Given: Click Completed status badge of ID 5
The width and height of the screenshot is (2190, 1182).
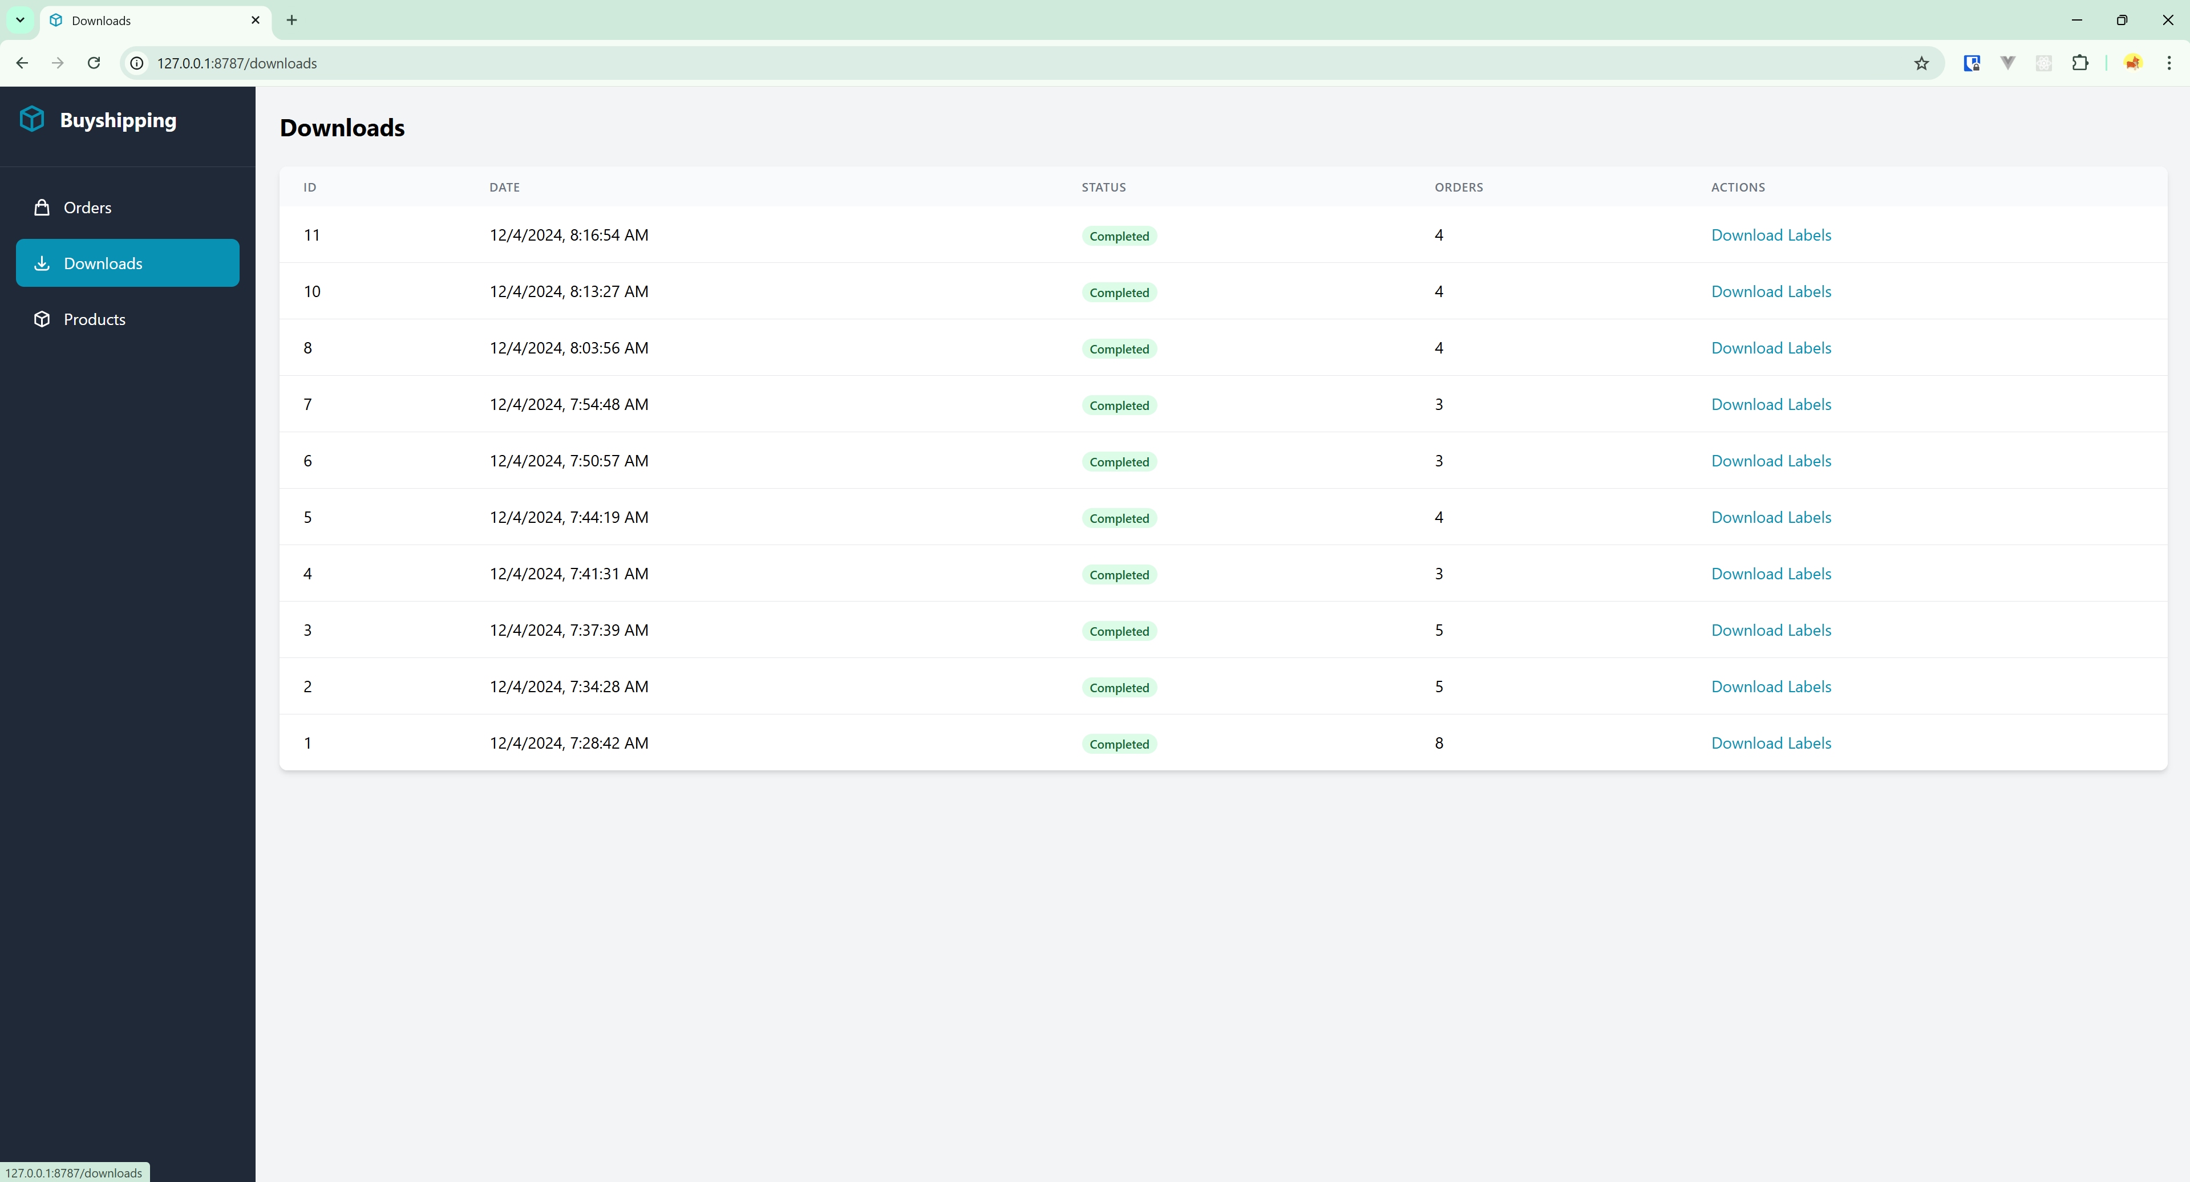Looking at the screenshot, I should [x=1119, y=518].
